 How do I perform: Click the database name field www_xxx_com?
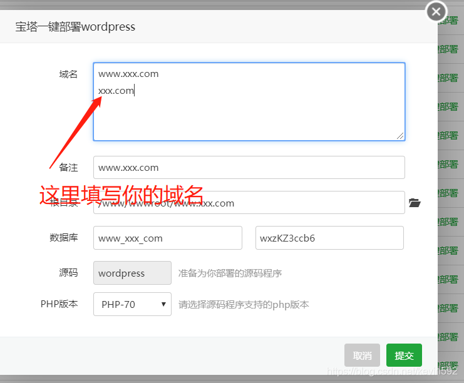tap(168, 238)
